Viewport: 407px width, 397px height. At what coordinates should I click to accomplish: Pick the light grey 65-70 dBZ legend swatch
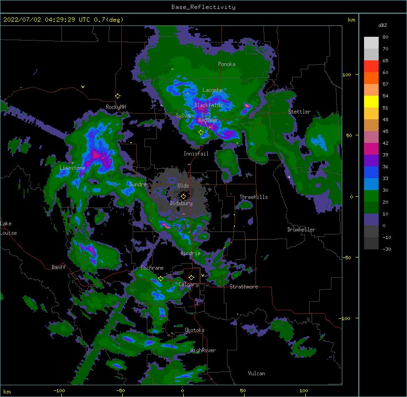371,54
